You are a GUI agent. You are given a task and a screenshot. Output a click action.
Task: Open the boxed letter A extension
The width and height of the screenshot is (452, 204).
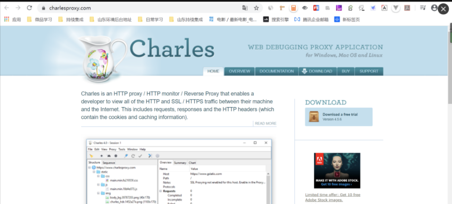click(384, 8)
